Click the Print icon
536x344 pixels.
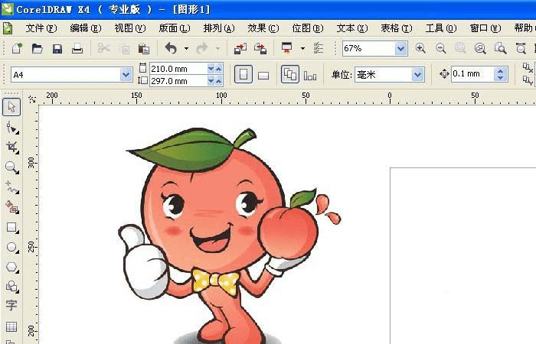[x=77, y=48]
